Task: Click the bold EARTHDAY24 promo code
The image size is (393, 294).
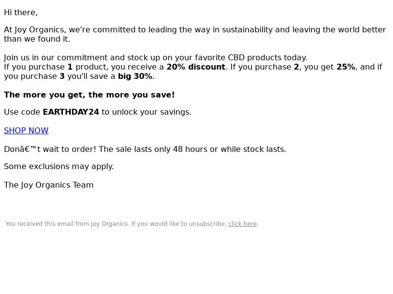Action: click(71, 112)
